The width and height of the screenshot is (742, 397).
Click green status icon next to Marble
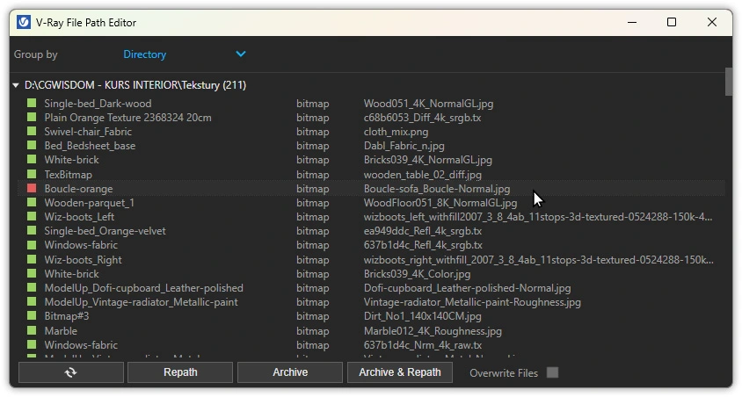click(31, 331)
